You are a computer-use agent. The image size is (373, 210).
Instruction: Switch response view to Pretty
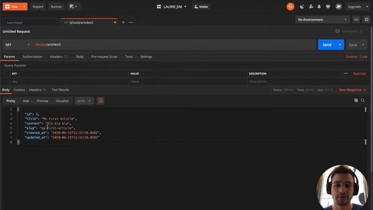[10, 101]
